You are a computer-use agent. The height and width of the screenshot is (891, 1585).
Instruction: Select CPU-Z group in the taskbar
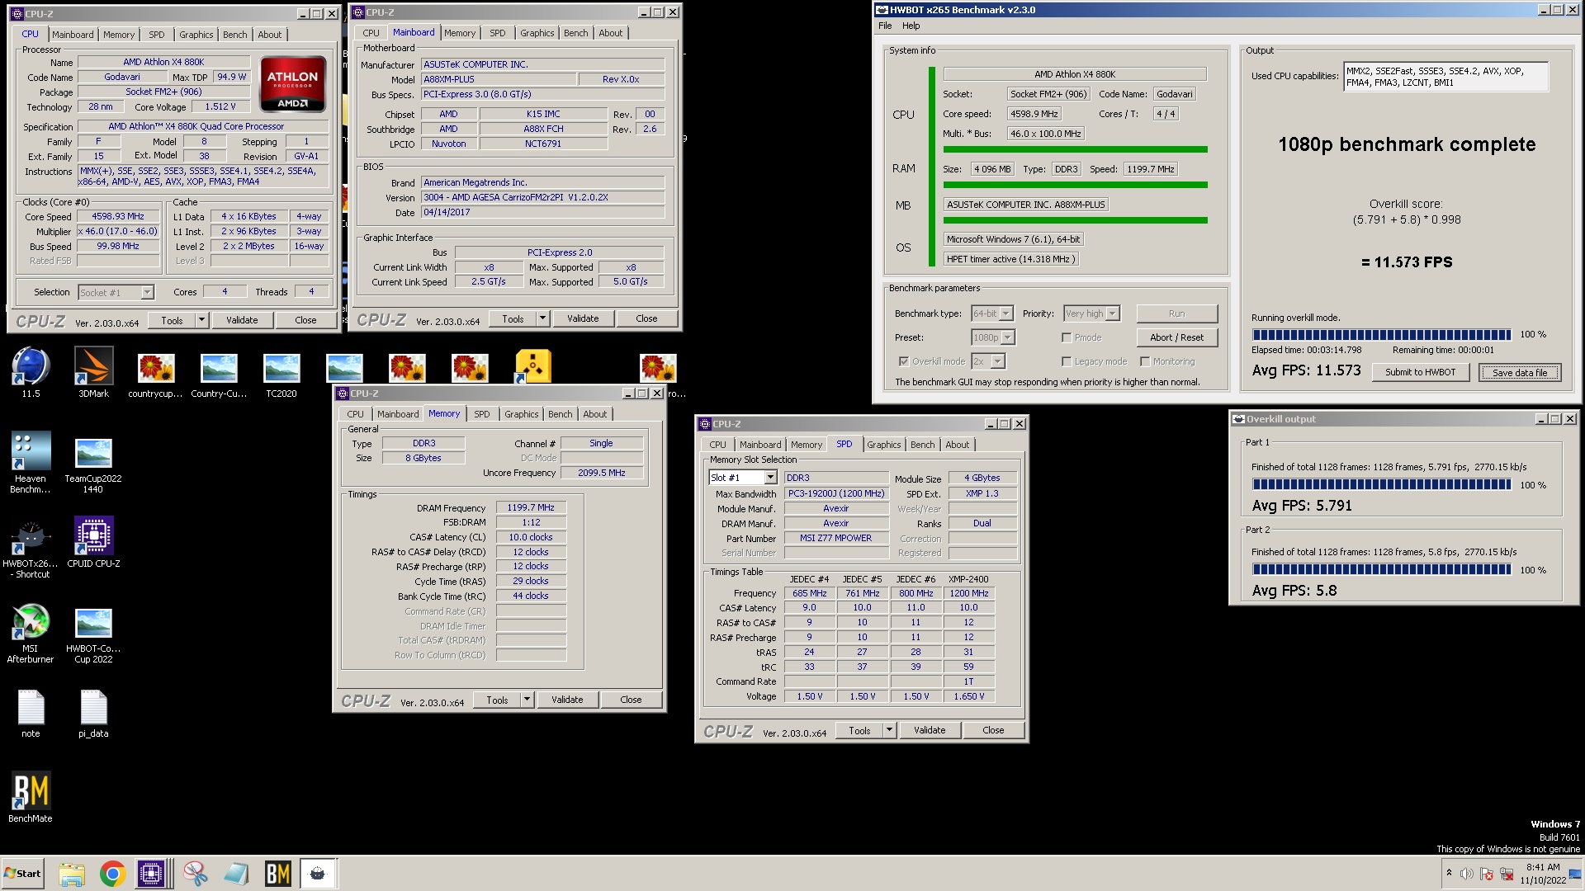153,874
